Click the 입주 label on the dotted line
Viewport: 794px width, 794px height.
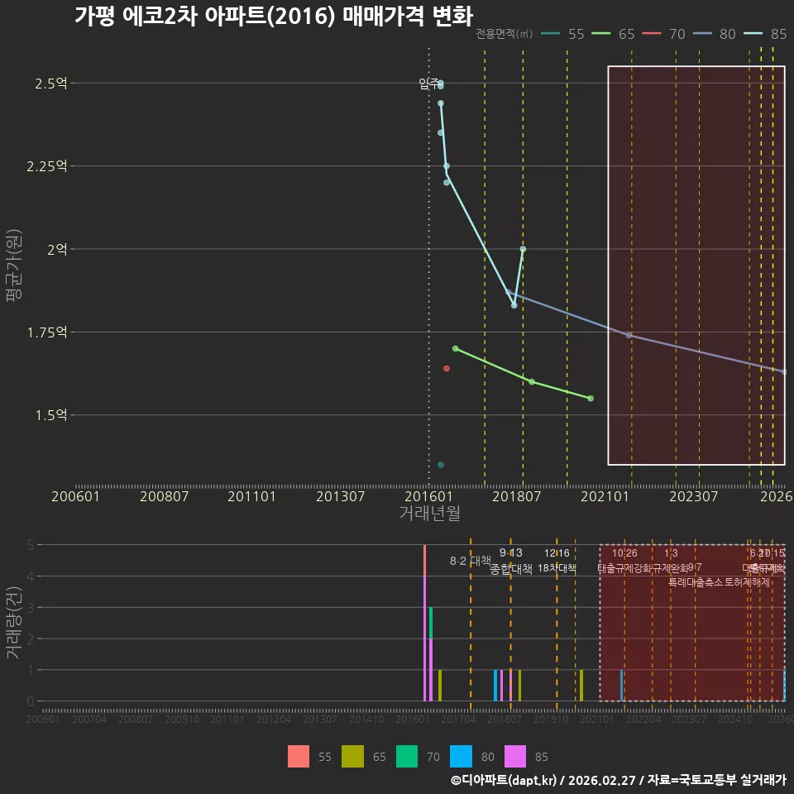click(429, 84)
